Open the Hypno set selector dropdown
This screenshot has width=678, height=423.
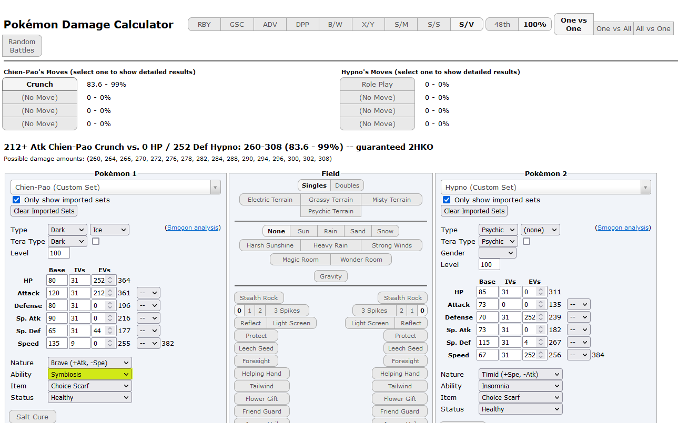point(546,187)
